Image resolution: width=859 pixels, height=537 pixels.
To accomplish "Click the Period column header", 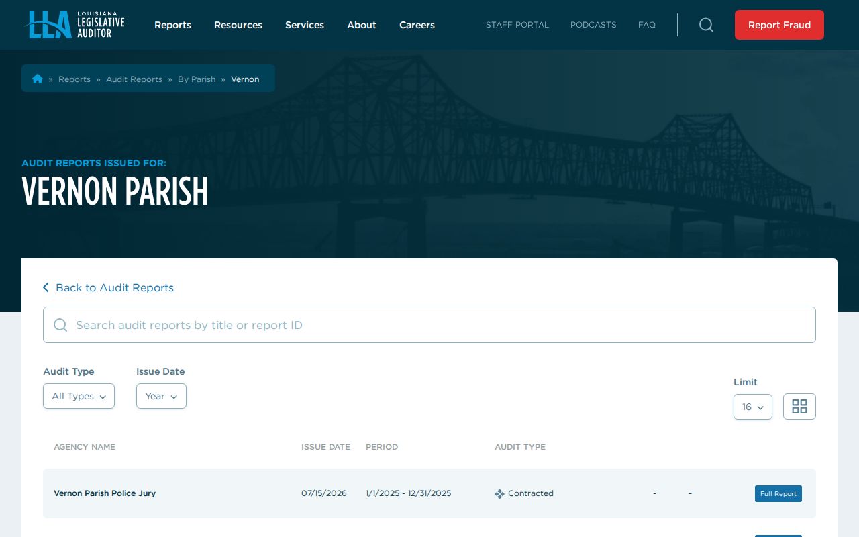I will (382, 447).
